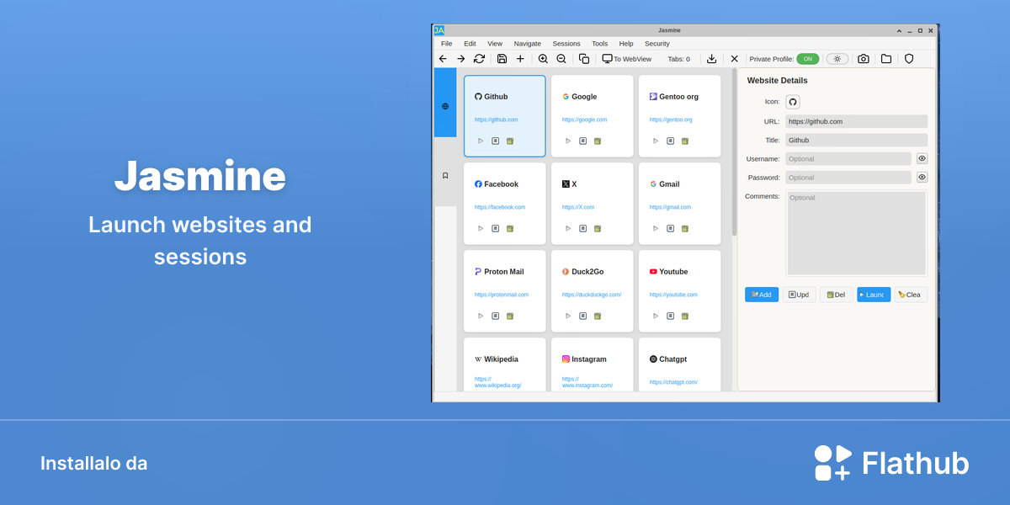1010x505 pixels.
Task: Click the download icon in toolbar
Action: [711, 59]
